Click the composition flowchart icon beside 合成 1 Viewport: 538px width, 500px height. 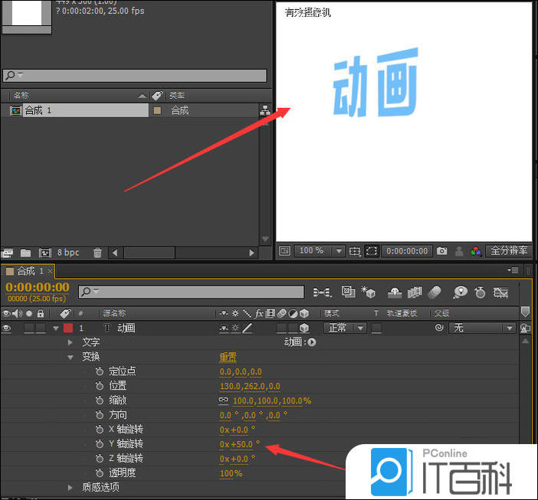point(264,110)
